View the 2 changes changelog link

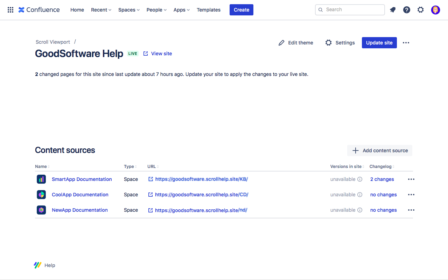pos(382,179)
